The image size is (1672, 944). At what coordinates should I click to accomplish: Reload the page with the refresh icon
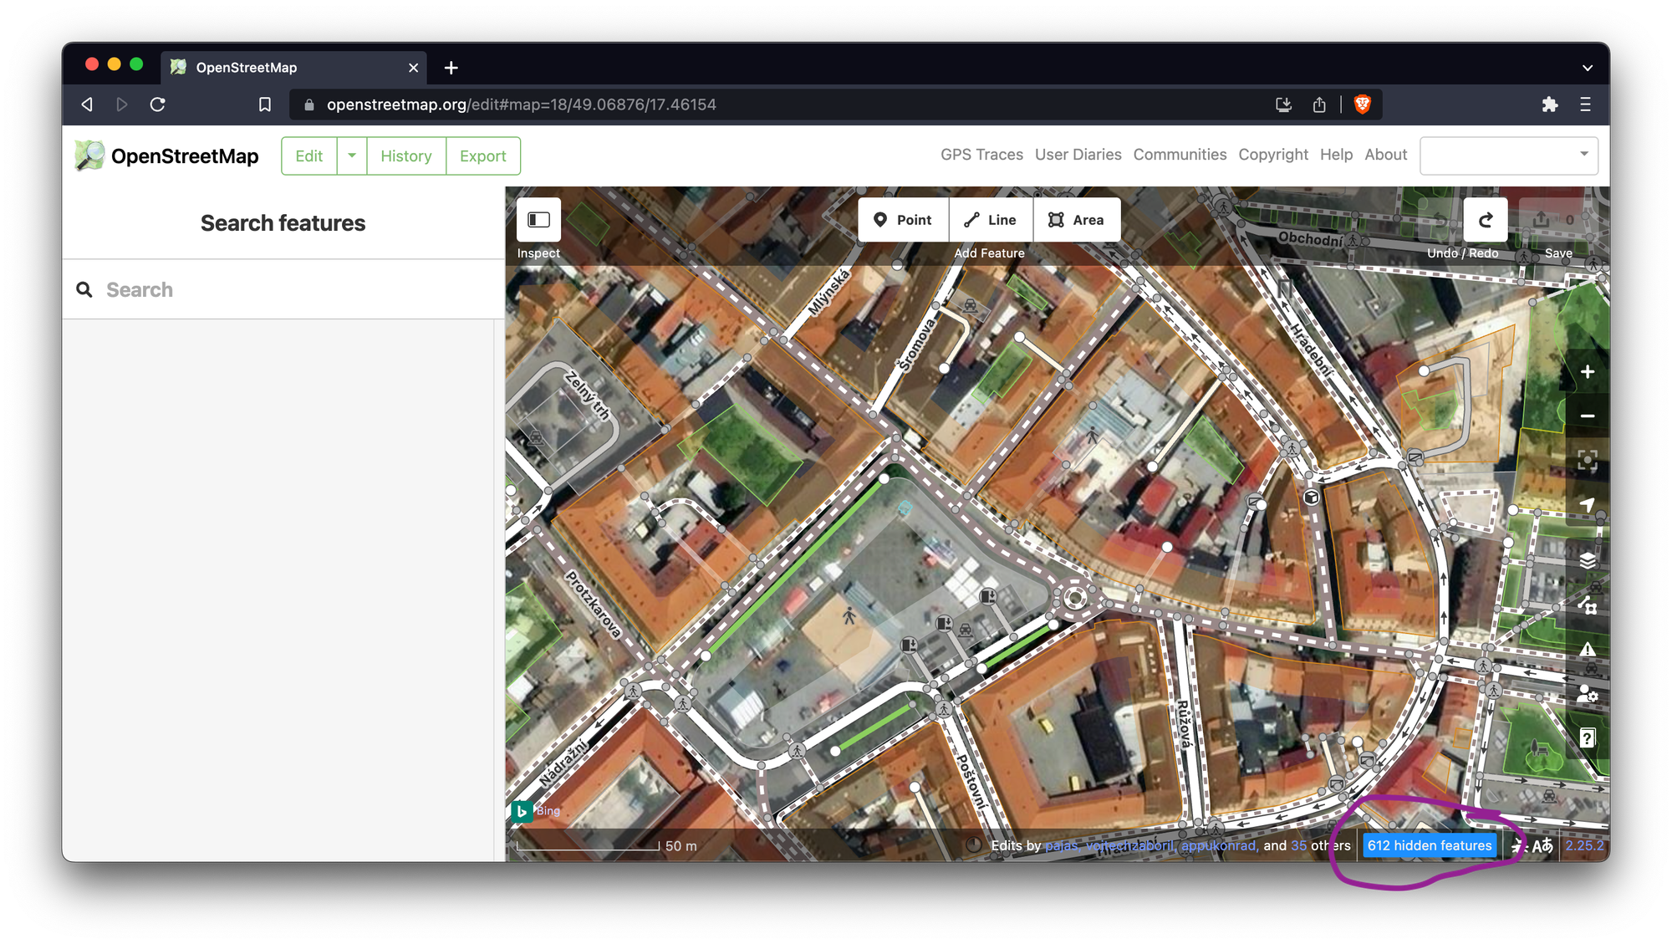(157, 105)
